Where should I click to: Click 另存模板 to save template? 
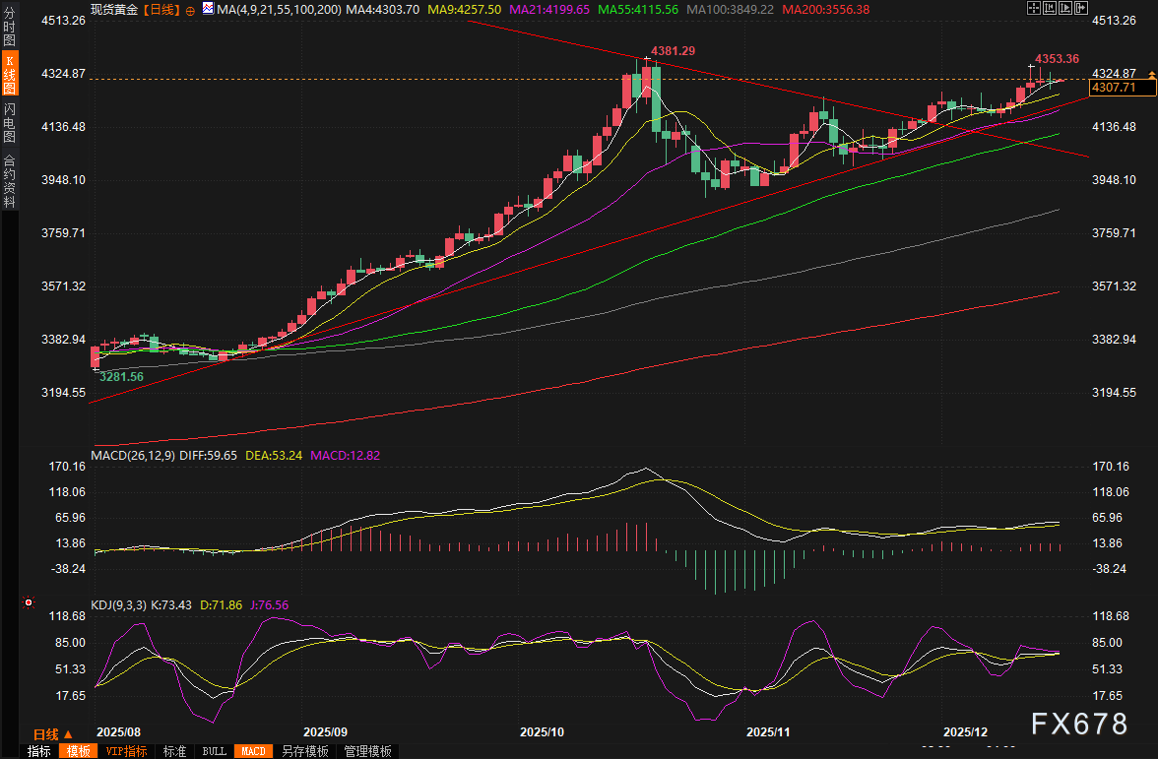coord(304,751)
